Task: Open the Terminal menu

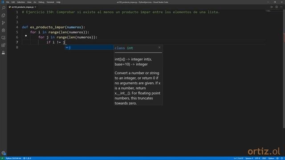Action: (x=50, y=2)
